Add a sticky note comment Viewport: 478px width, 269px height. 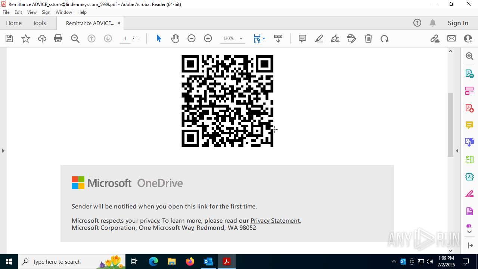pyautogui.click(x=302, y=38)
